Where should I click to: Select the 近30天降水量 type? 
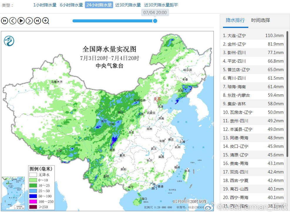pyautogui.click(x=128, y=5)
